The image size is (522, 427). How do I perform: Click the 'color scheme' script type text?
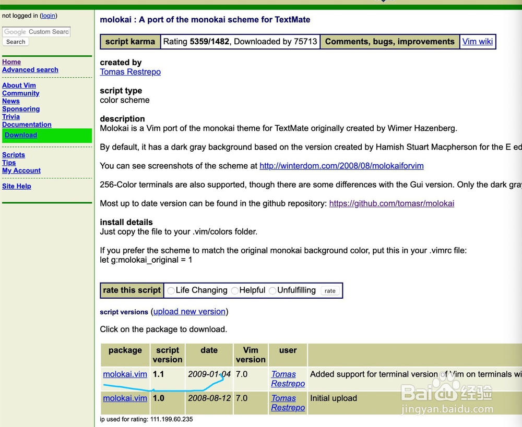(x=125, y=100)
